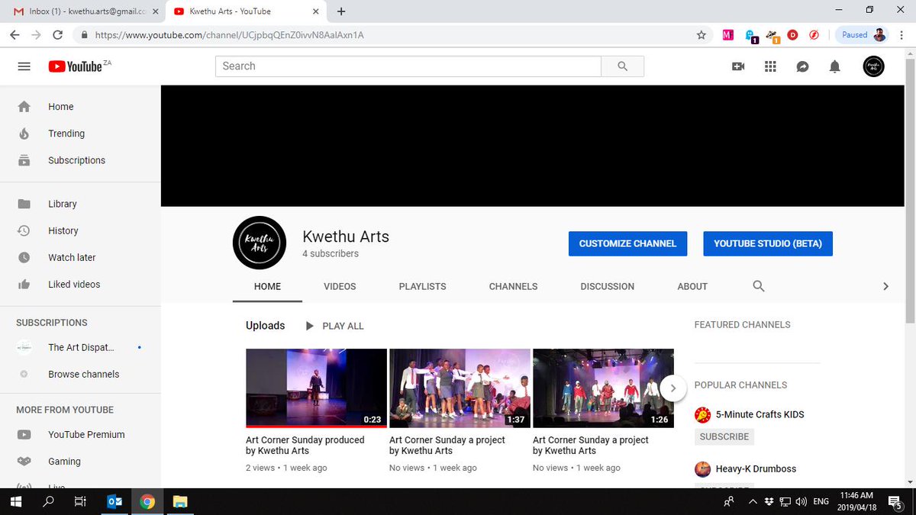Viewport: 916px width, 515px height.
Task: Switch to the VIDEOS channel tab
Action: pos(340,286)
